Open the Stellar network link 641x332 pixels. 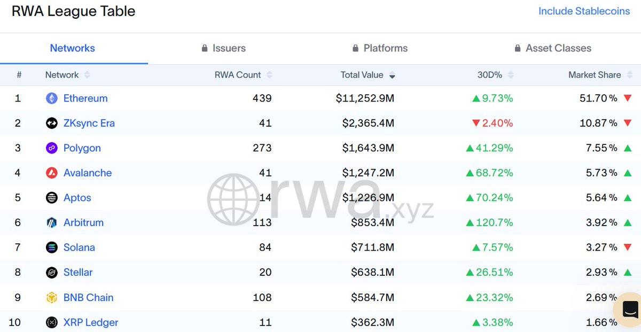(x=78, y=272)
